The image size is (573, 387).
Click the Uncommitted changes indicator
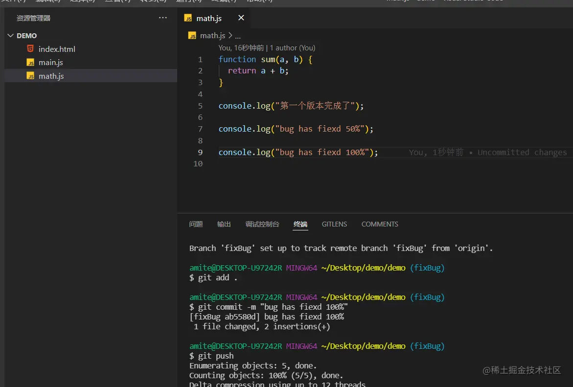point(523,152)
